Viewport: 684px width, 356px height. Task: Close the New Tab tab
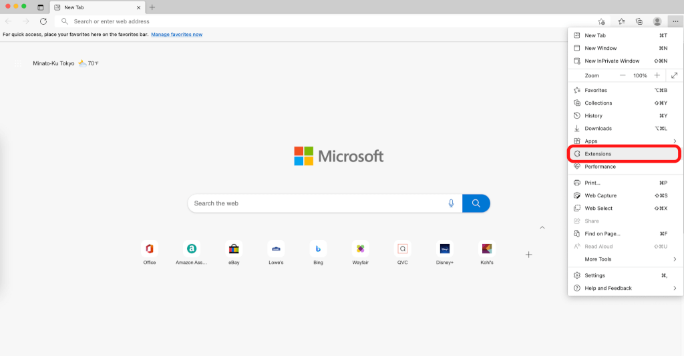pyautogui.click(x=139, y=7)
